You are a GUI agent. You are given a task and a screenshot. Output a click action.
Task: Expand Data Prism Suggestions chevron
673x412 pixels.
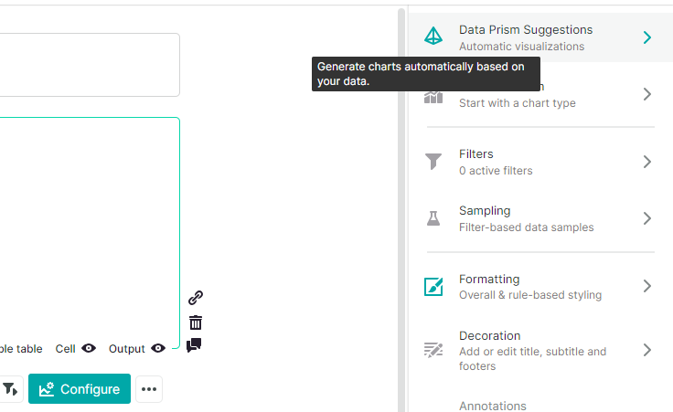pyautogui.click(x=646, y=37)
